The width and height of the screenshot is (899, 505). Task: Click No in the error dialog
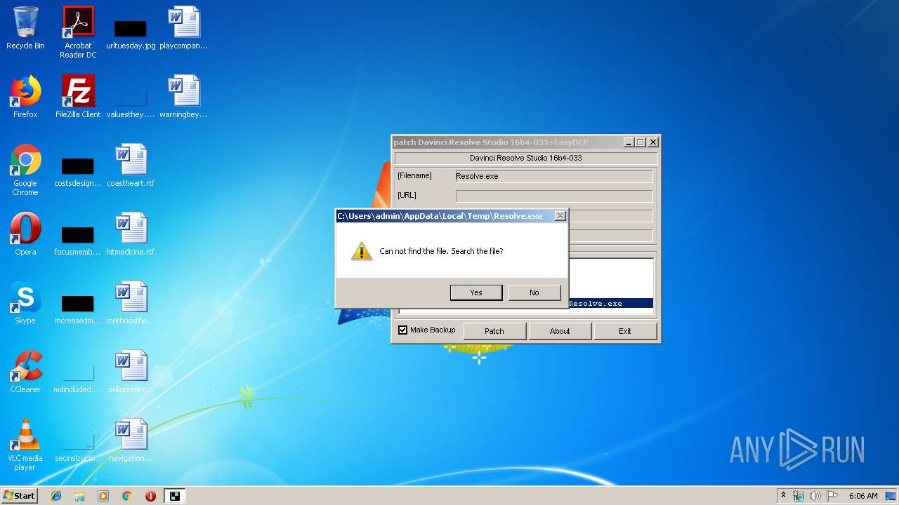click(x=534, y=292)
